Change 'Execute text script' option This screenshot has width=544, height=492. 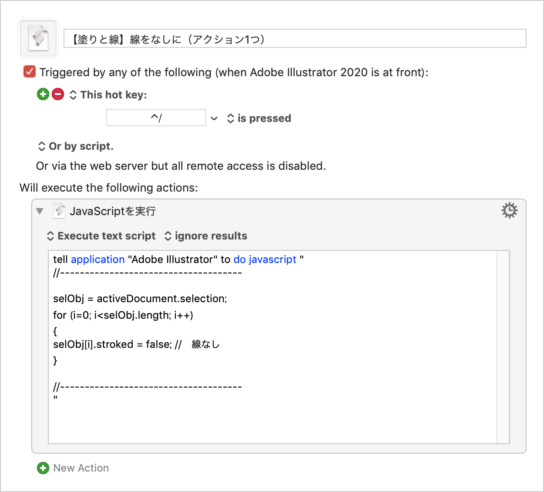101,236
